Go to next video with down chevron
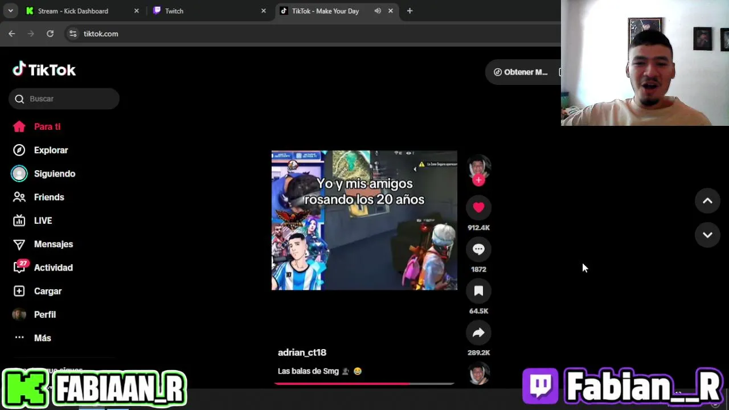The image size is (729, 410). [x=707, y=235]
